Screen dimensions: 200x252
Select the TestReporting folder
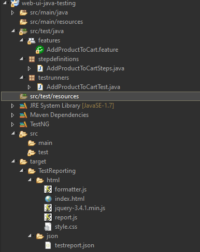coord(57,171)
